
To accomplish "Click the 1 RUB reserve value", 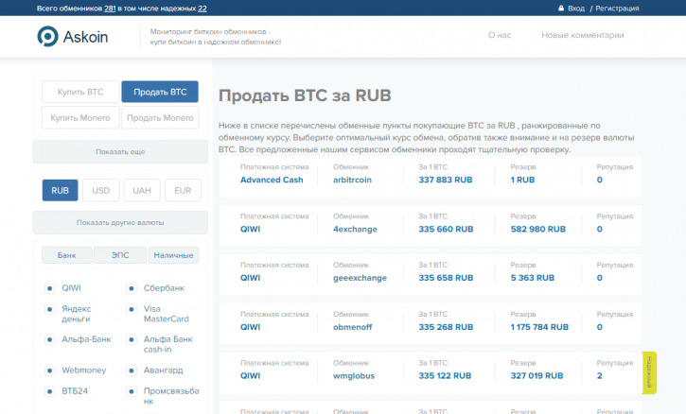I will pyautogui.click(x=522, y=180).
